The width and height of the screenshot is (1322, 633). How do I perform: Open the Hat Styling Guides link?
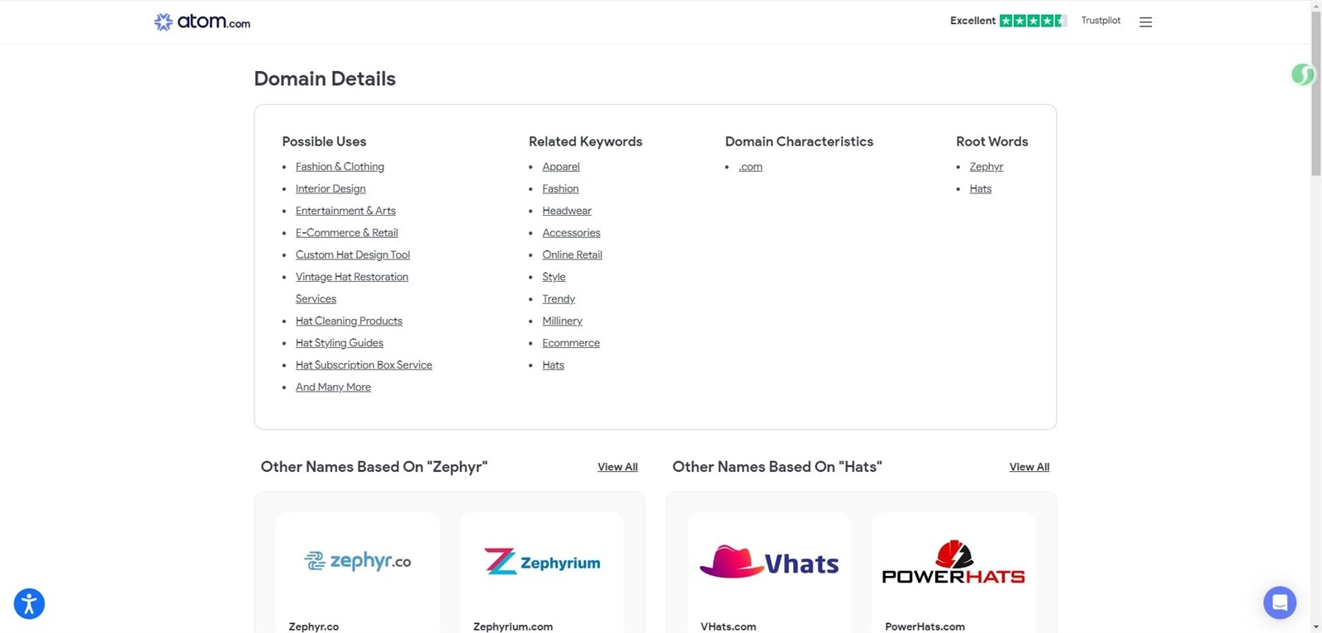(340, 343)
